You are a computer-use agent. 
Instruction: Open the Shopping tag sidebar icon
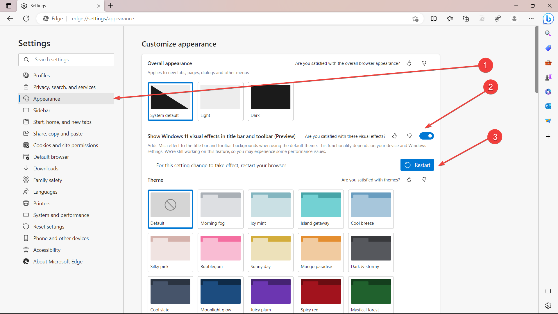tap(548, 48)
